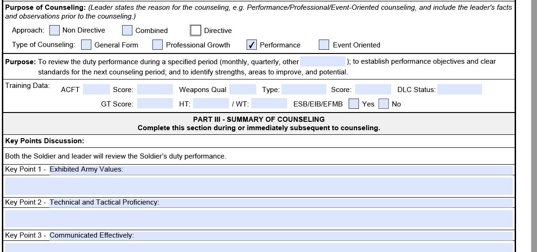Click Technical and Tactical Proficiency text area
Image resolution: width=537 pixels, height=252 pixels.
point(259,219)
